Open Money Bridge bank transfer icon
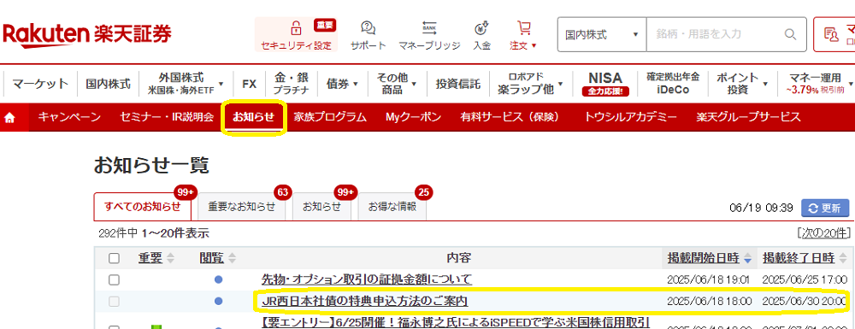Viewport: 855px width, 329px height. click(429, 27)
